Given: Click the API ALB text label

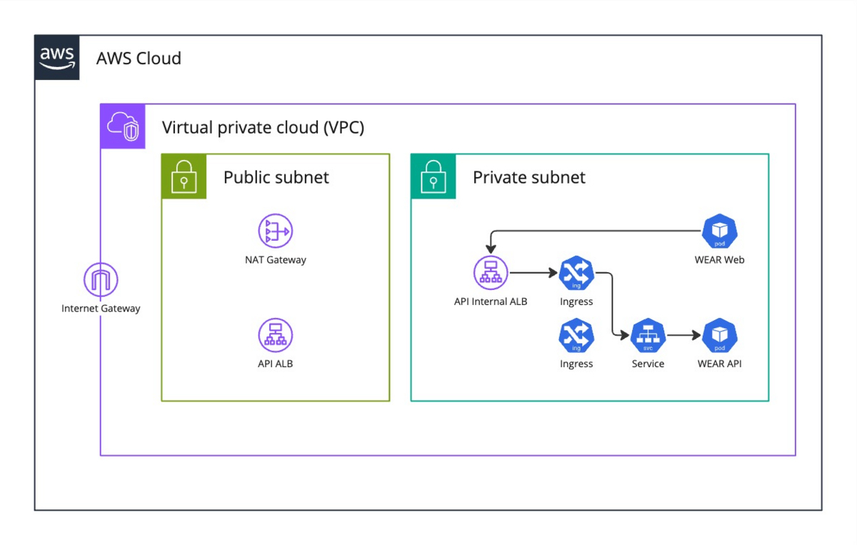Looking at the screenshot, I should click(276, 364).
